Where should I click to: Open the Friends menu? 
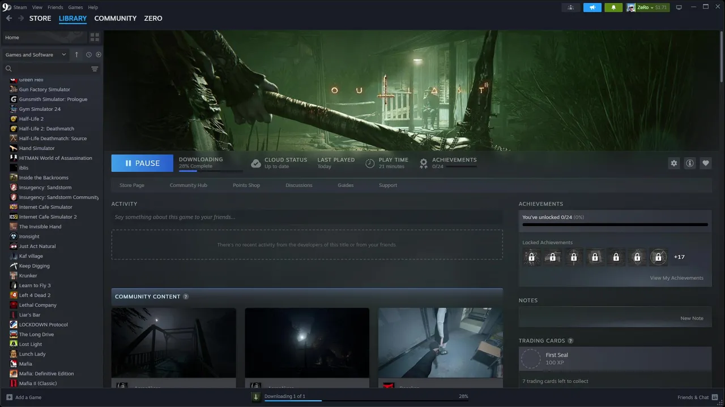point(56,7)
